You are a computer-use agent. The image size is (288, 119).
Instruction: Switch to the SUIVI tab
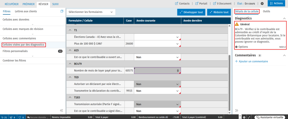(x=55, y=4)
